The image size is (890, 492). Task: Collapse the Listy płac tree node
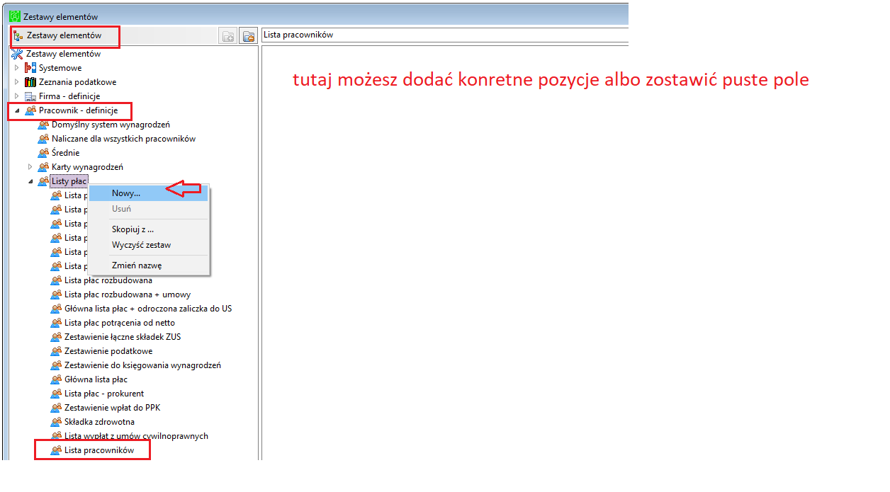pos(30,181)
